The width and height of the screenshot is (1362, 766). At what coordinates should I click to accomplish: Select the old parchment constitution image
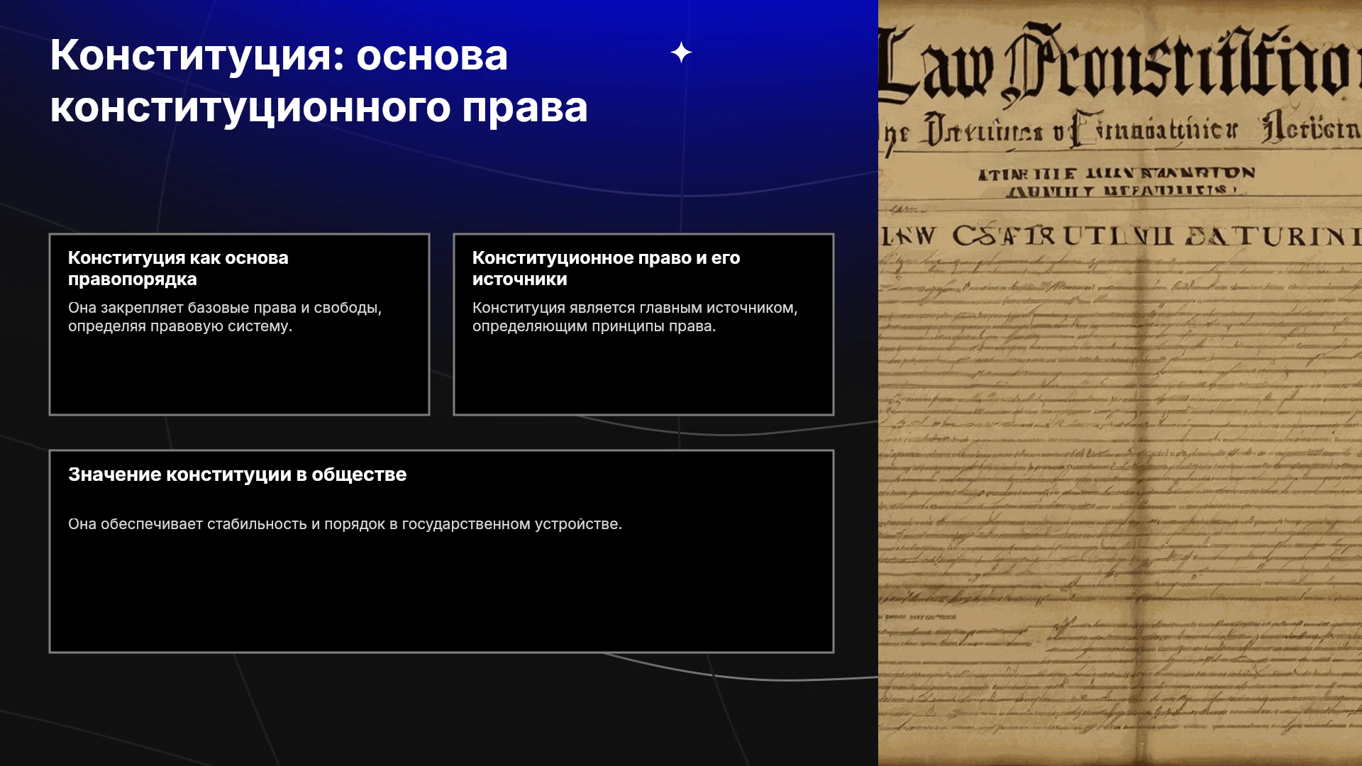click(1120, 383)
